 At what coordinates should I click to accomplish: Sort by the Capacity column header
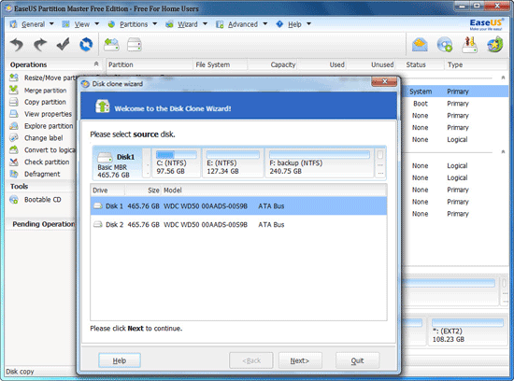coord(272,64)
